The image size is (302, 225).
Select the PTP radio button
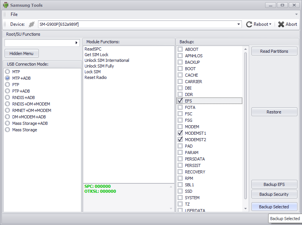coord(8,85)
